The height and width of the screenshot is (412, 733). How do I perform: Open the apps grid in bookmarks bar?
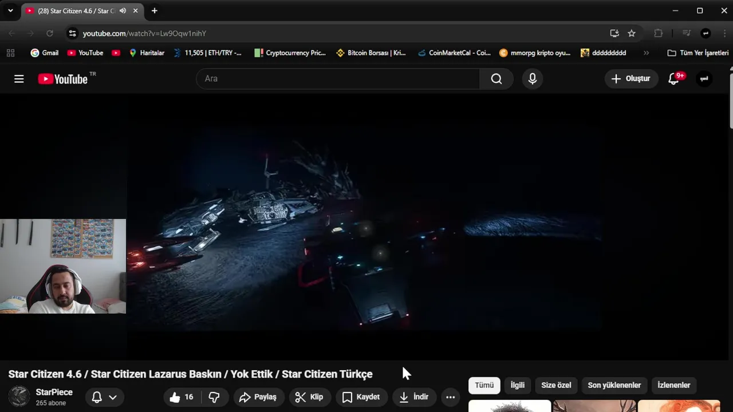coord(10,53)
